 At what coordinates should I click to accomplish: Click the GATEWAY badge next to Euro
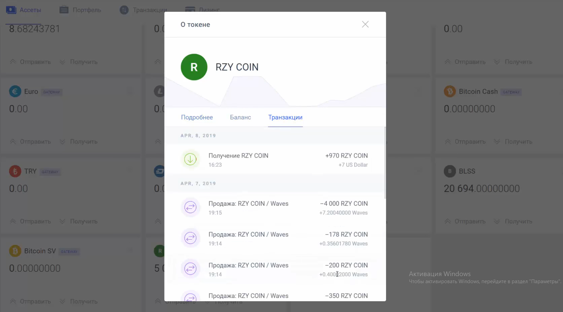point(51,92)
